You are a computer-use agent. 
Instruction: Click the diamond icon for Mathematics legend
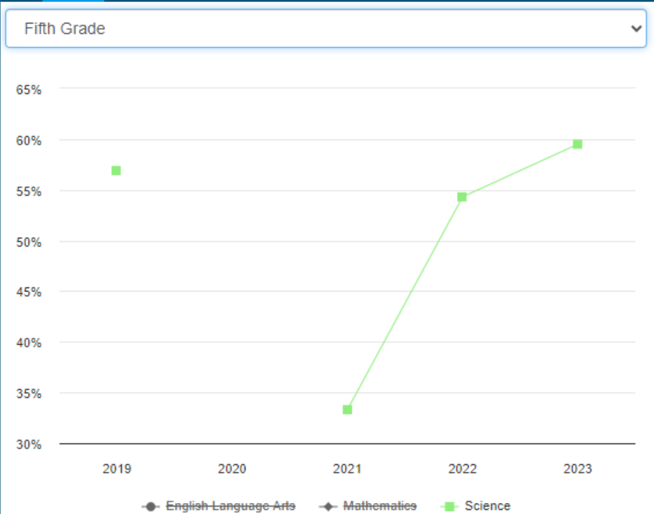click(x=330, y=506)
